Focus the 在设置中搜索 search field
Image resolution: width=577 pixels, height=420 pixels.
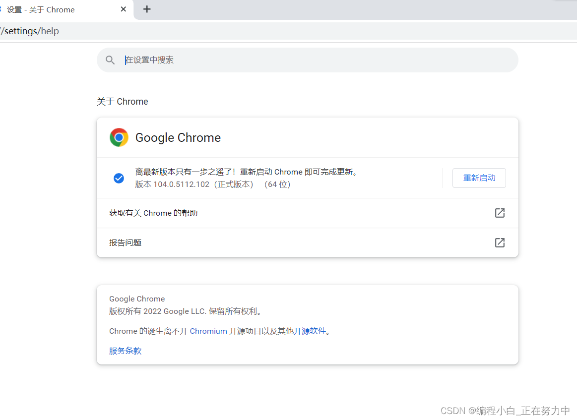point(307,60)
